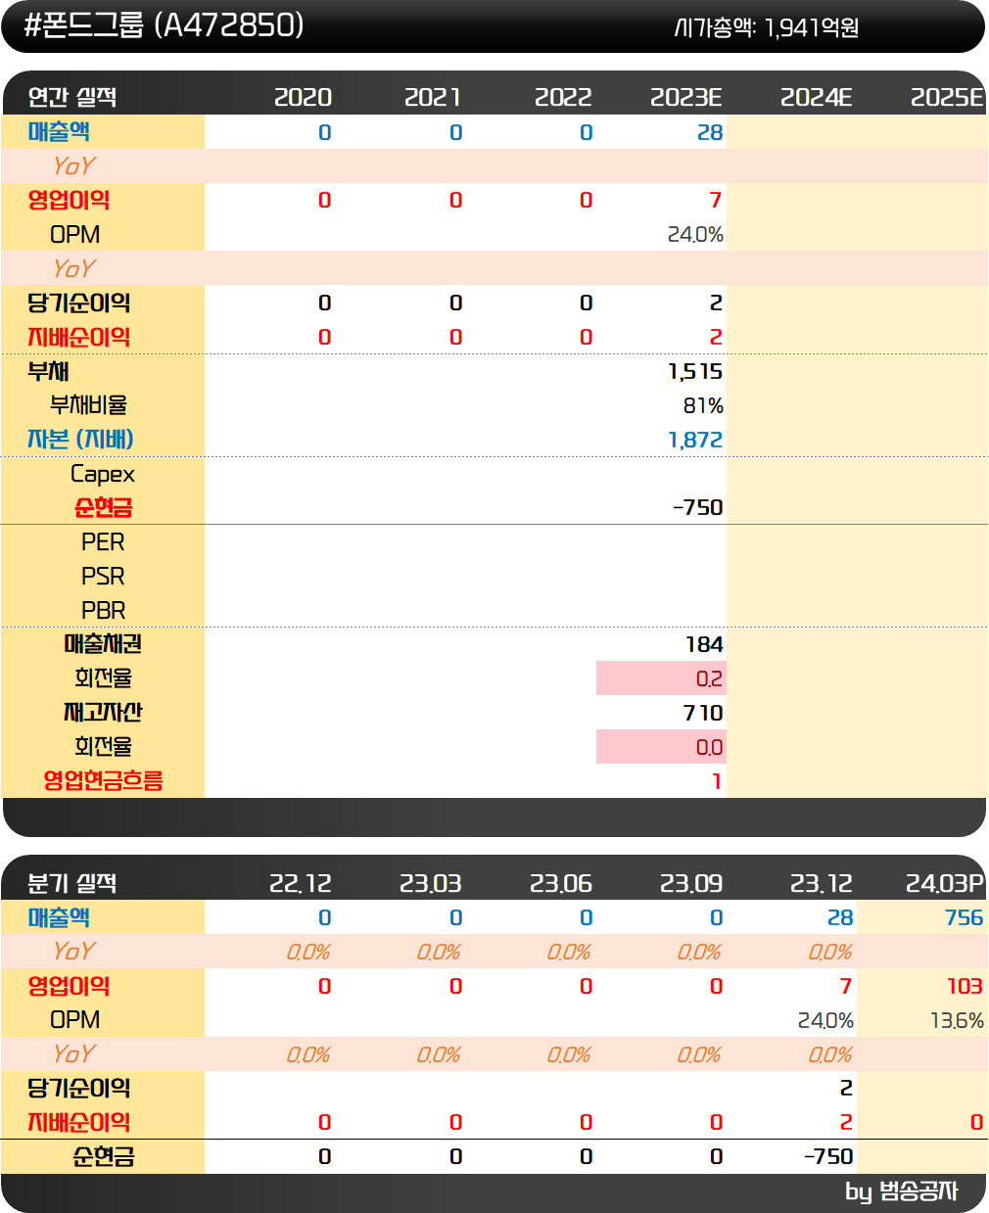The width and height of the screenshot is (989, 1213).
Task: Click the 지배순이익 label in annual table
Action: (78, 337)
